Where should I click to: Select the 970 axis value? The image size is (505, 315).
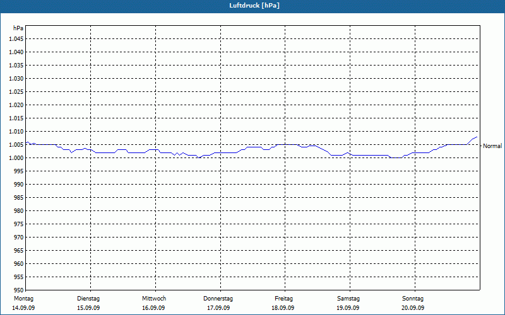[19, 237]
